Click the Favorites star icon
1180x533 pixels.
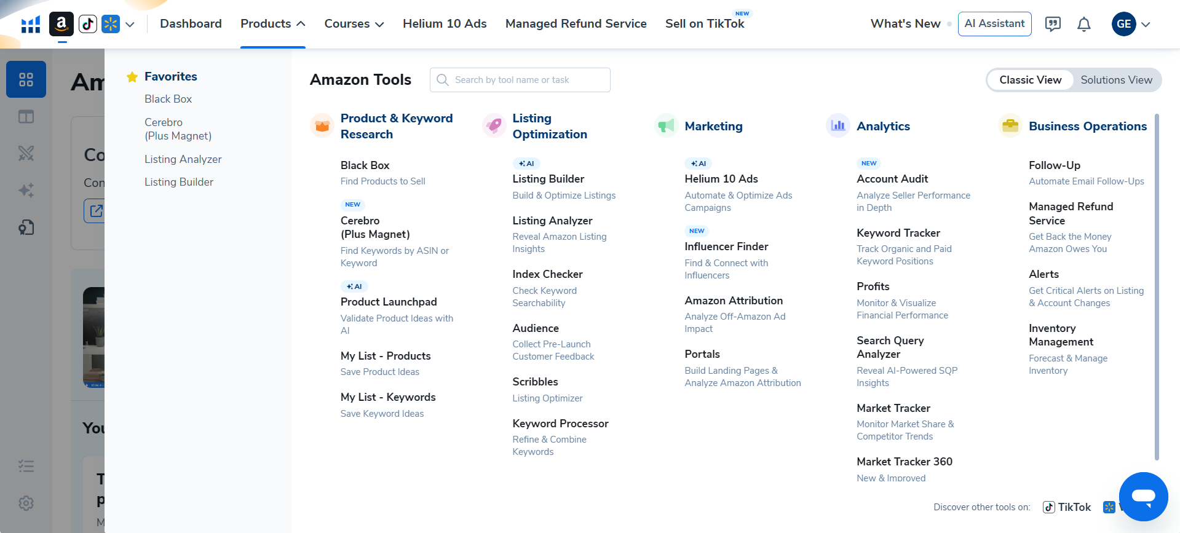coord(132,77)
